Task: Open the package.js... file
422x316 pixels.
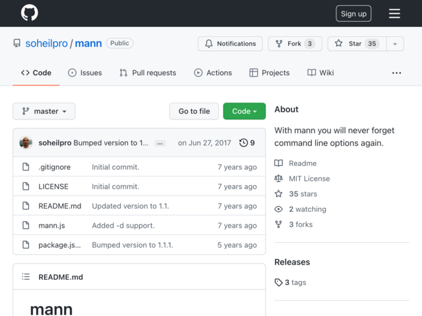Action: (x=59, y=245)
